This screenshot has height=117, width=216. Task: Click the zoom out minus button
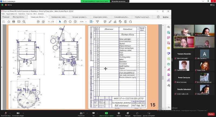pyautogui.click(x=70, y=22)
